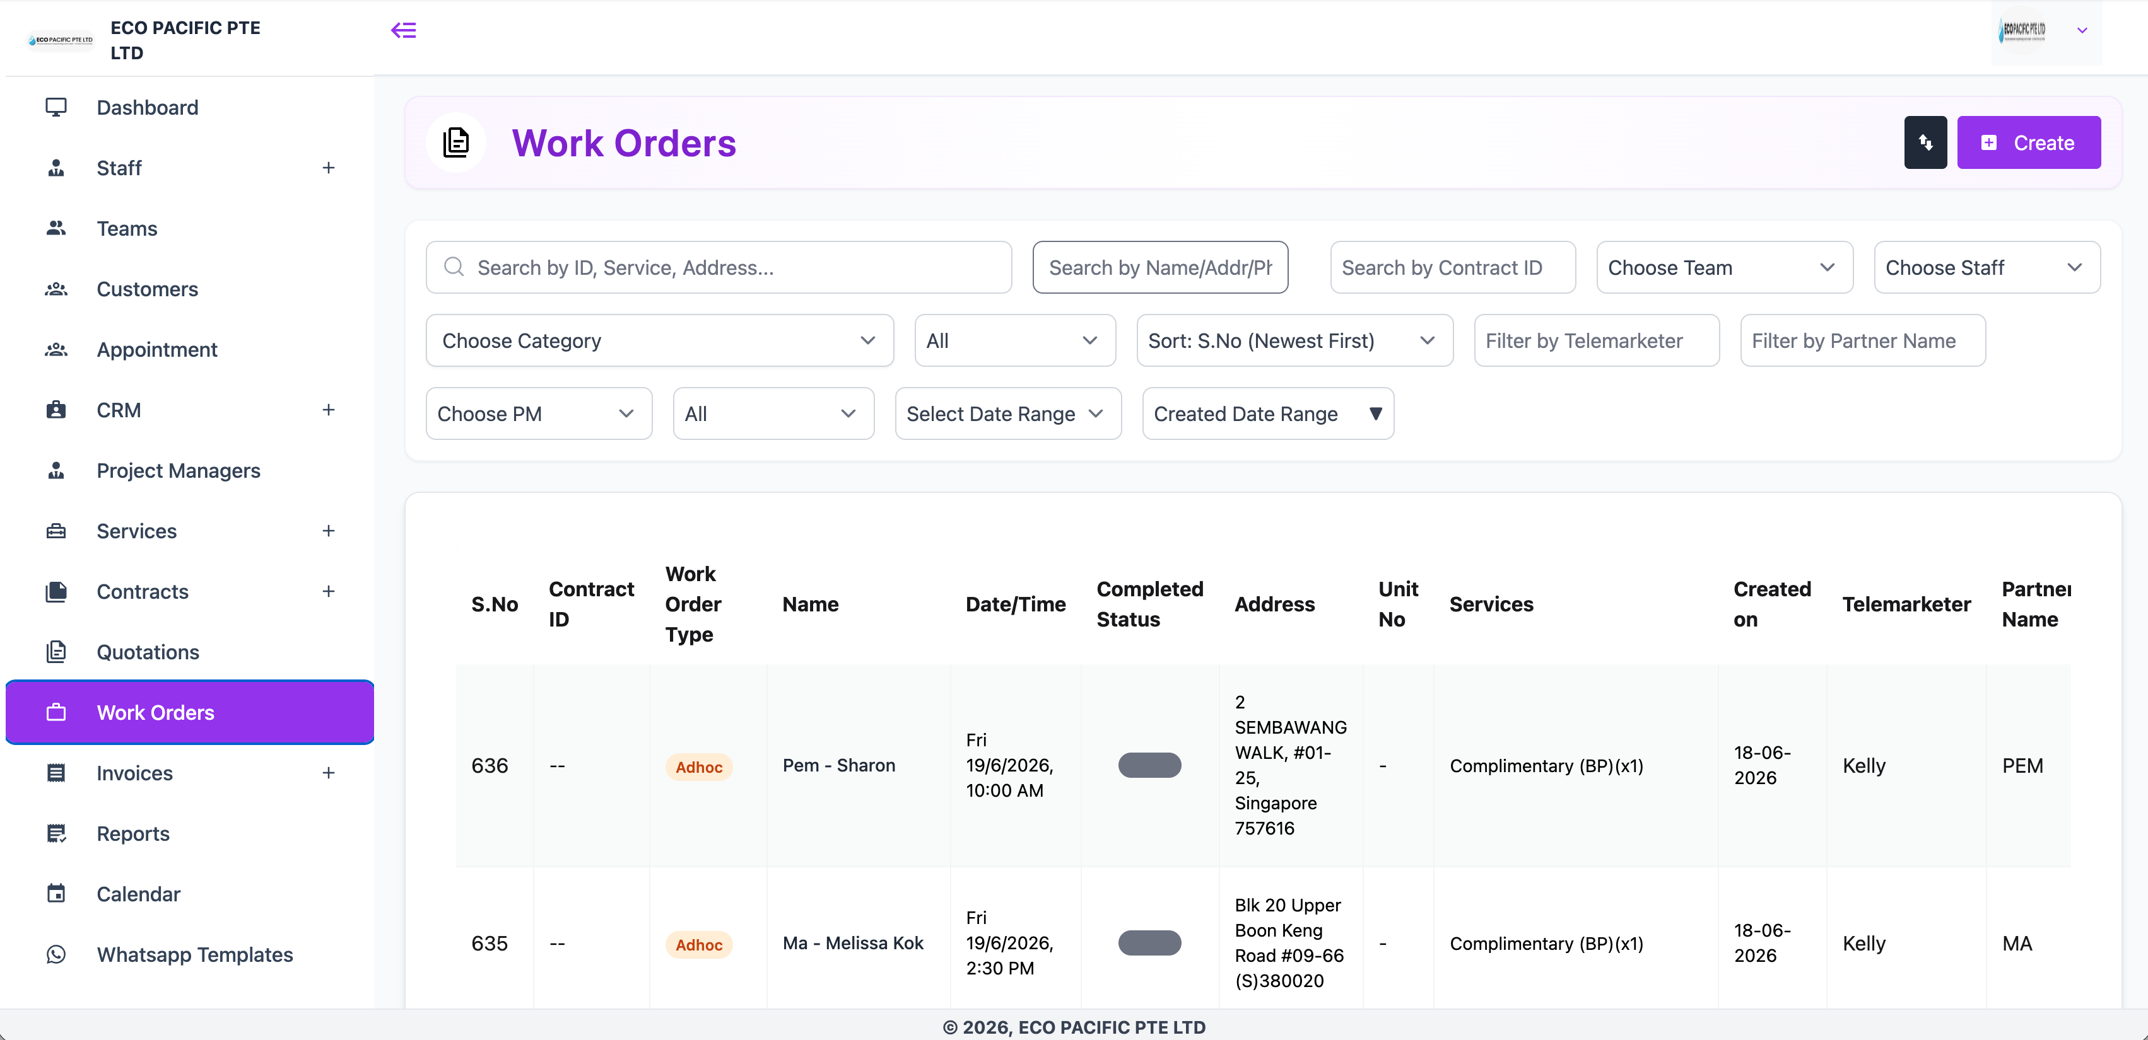
Task: Open the Sort: S.No (Newest First) dropdown
Action: [1294, 340]
